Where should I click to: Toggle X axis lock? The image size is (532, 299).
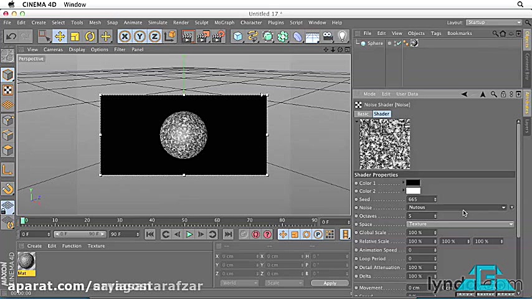125,37
